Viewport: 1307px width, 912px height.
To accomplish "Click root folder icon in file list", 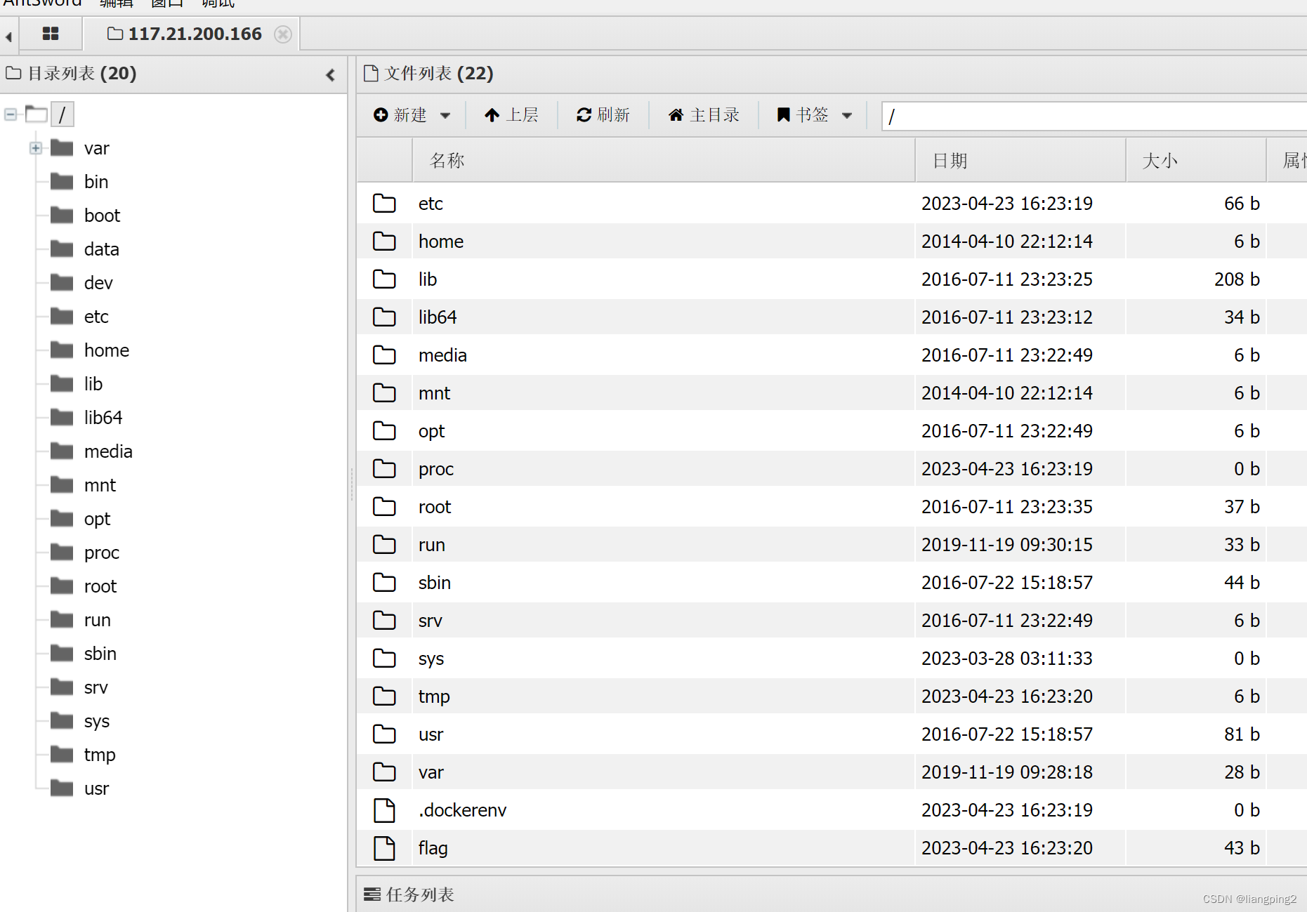I will 384,506.
